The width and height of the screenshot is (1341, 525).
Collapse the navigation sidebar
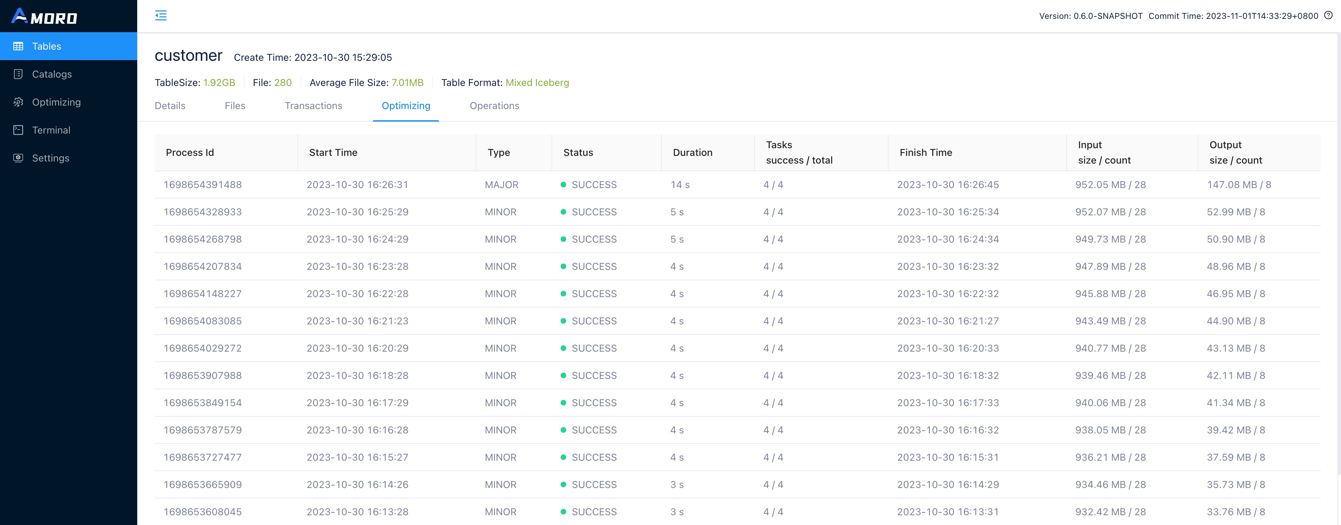[x=161, y=16]
